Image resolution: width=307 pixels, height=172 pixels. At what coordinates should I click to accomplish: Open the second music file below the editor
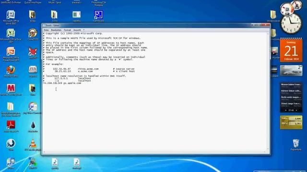pos(77,163)
